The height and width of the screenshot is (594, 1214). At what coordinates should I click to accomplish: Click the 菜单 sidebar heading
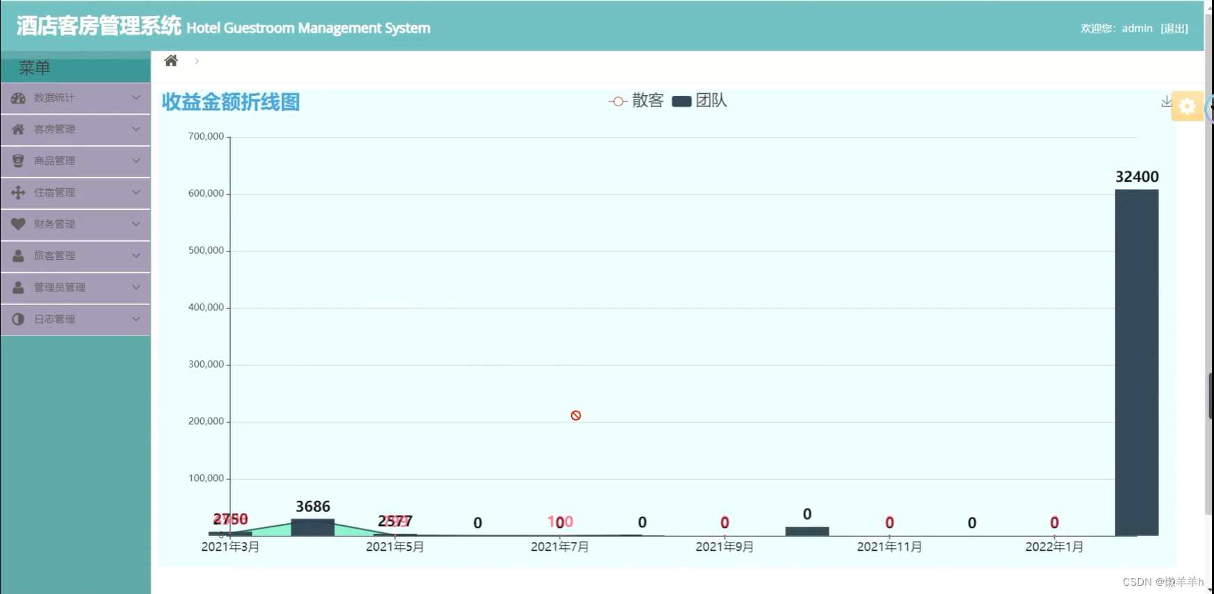tap(34, 67)
